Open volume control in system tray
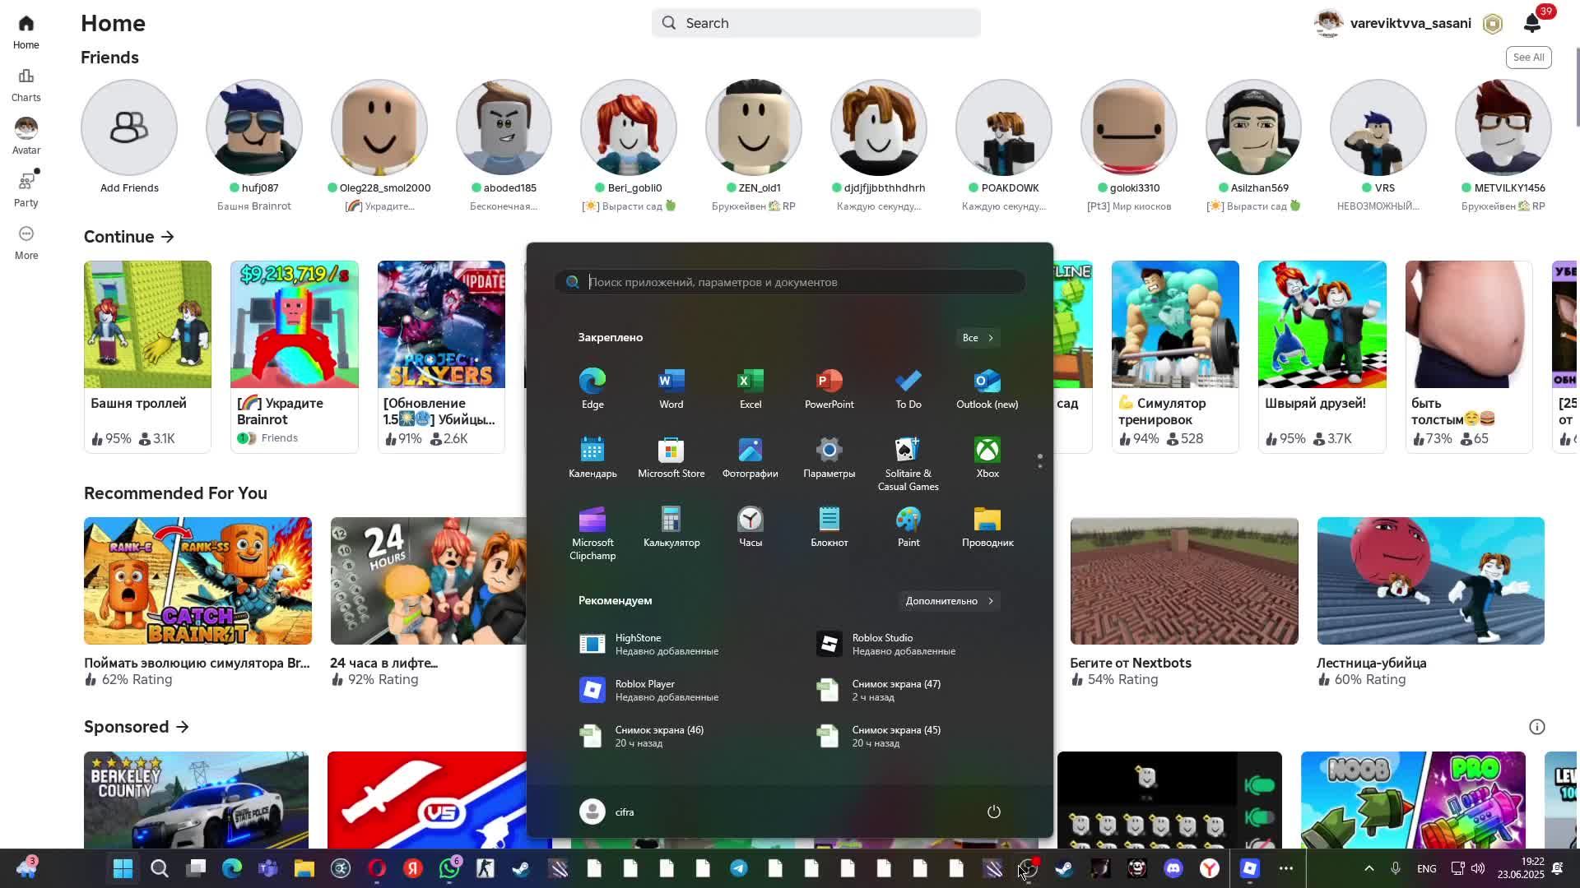 pos(1478,868)
